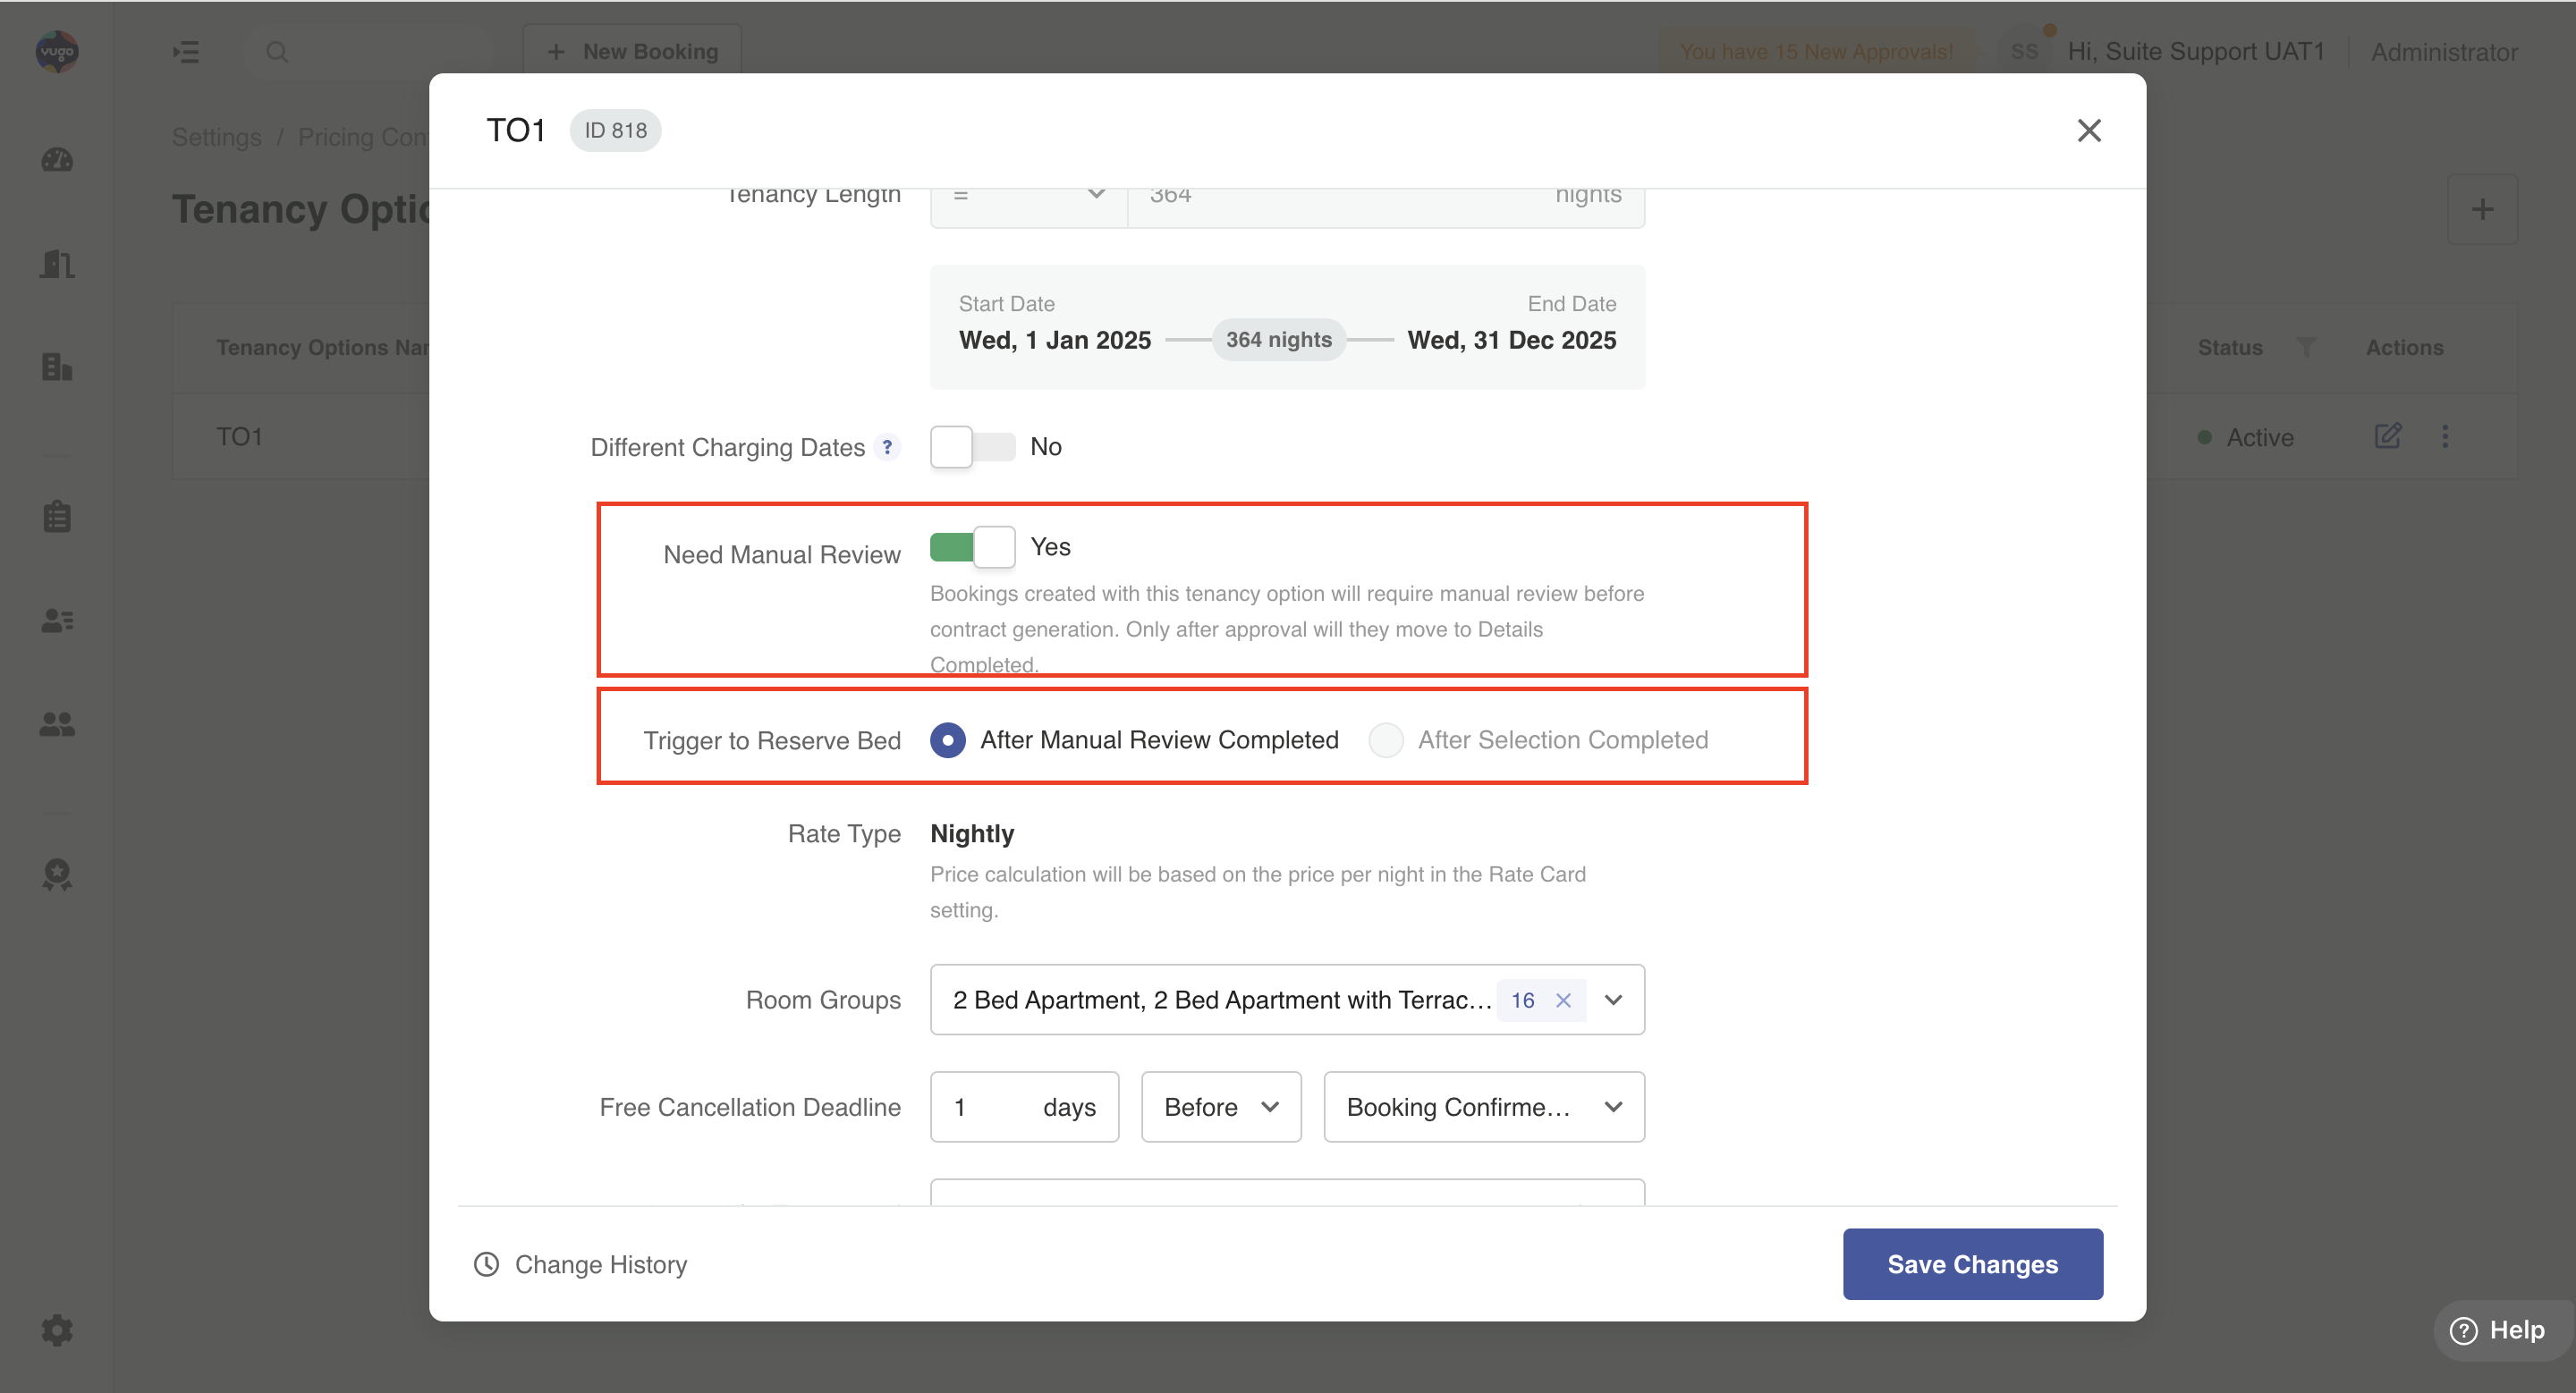Clear selected Room Groups with X icon

1563,1000
